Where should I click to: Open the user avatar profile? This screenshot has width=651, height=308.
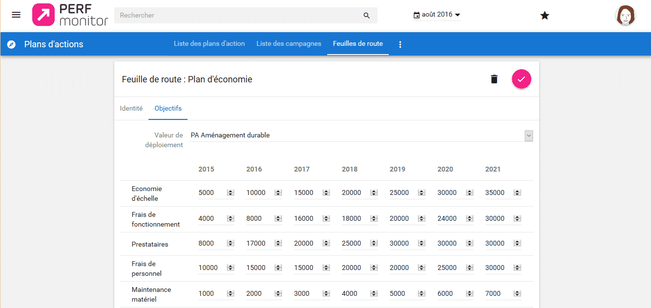tap(625, 16)
